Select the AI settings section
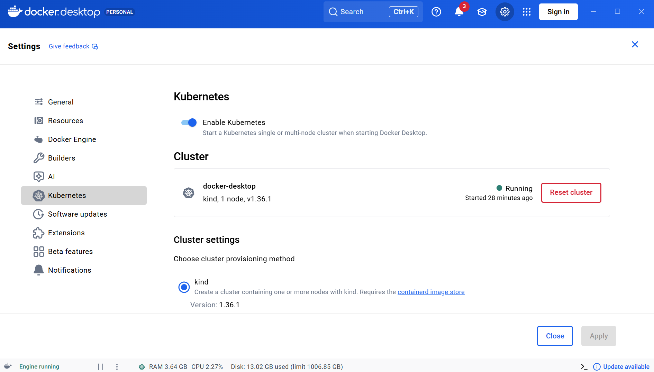 pos(84,176)
